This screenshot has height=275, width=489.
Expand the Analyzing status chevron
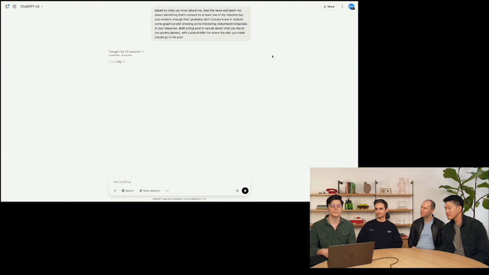tap(124, 62)
